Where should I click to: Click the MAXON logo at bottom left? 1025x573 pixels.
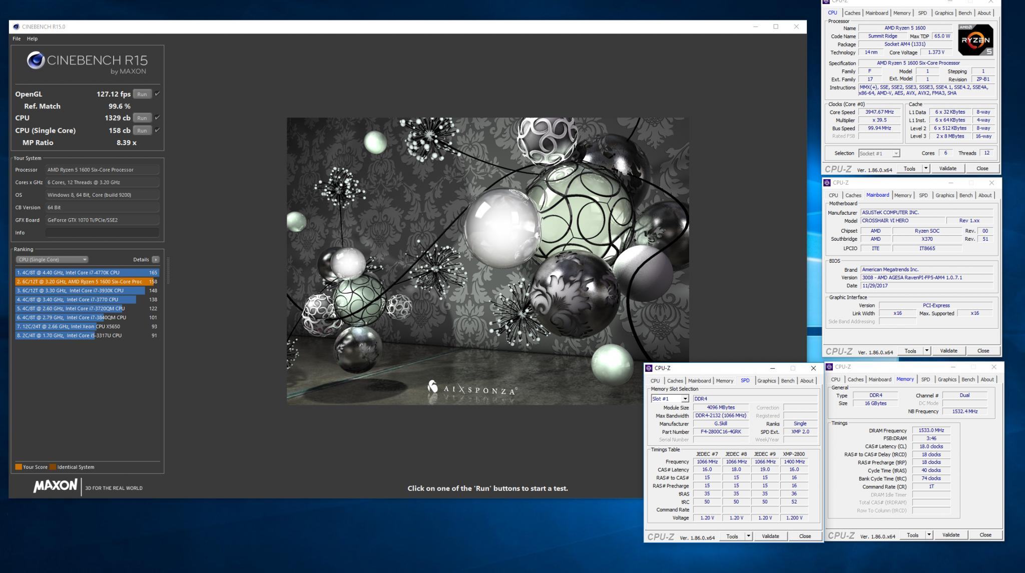(x=55, y=486)
